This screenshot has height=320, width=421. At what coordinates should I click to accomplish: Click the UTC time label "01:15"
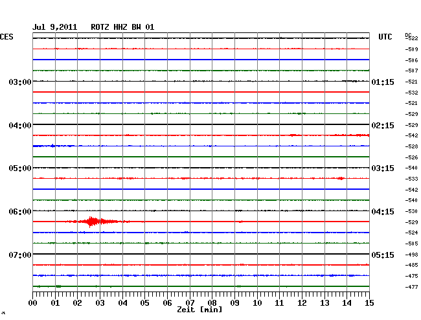(383, 82)
